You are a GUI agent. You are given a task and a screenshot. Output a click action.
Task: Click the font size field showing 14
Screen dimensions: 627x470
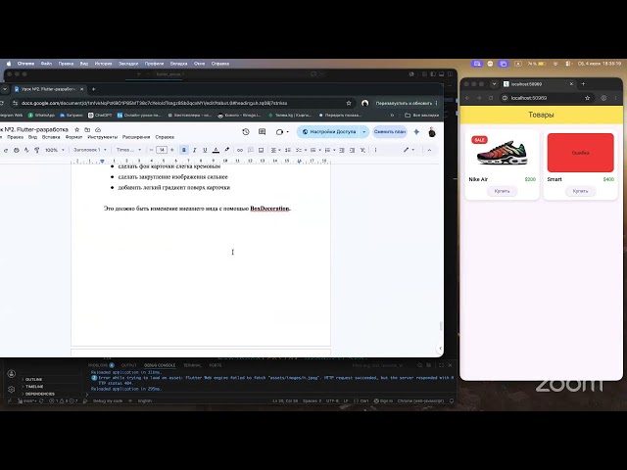pos(162,150)
